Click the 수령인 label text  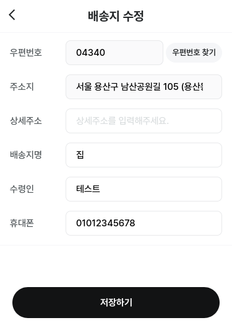point(22,189)
